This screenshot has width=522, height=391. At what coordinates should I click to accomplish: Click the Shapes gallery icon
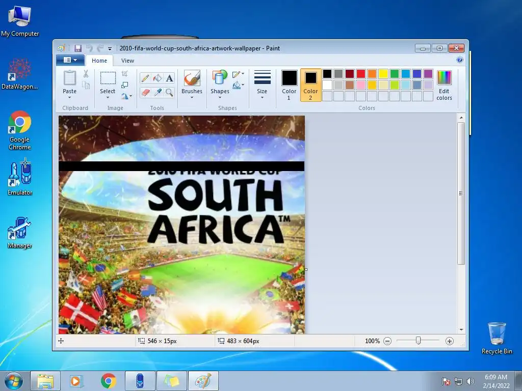pyautogui.click(x=219, y=78)
